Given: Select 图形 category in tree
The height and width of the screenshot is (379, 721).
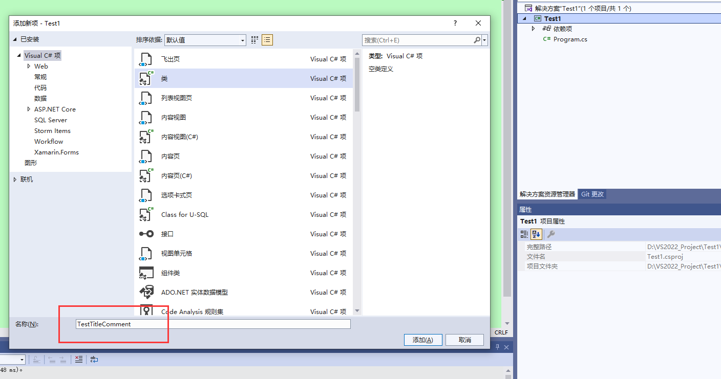Looking at the screenshot, I should coord(31,163).
